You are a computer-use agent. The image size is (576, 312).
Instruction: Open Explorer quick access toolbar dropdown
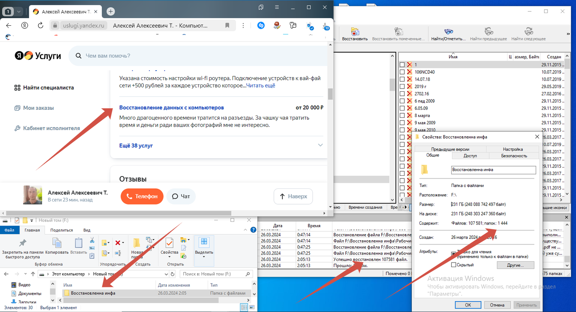32,220
